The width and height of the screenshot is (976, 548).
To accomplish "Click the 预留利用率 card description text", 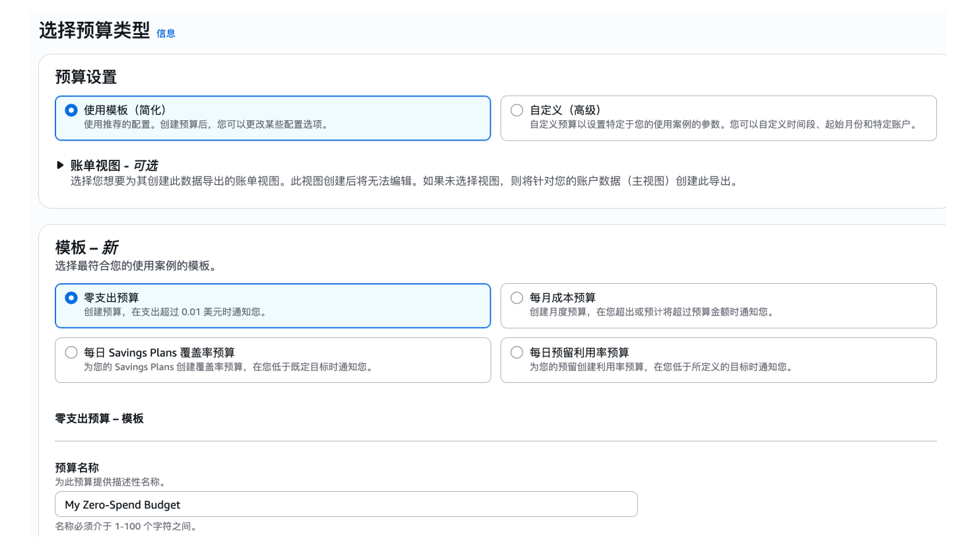I will click(x=662, y=367).
